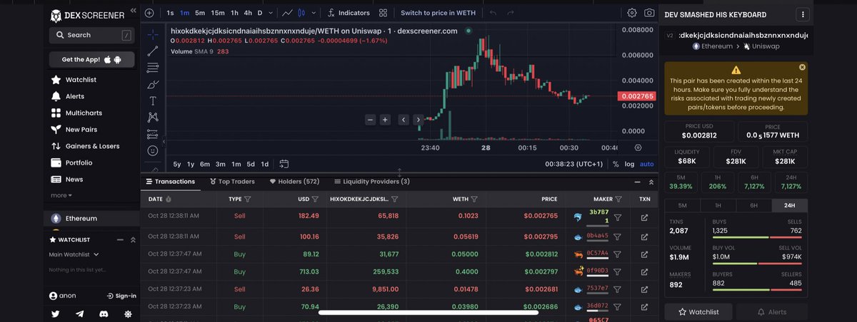
Task: Toggle percent scale on chart
Action: pyautogui.click(x=616, y=164)
